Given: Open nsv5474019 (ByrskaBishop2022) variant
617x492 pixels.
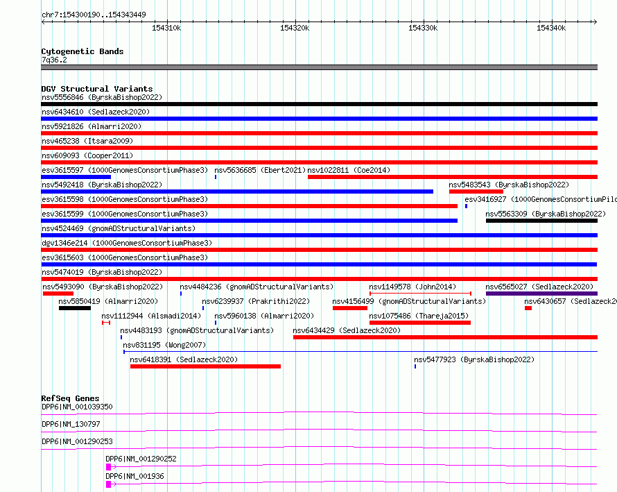Looking at the screenshot, I should [102, 272].
